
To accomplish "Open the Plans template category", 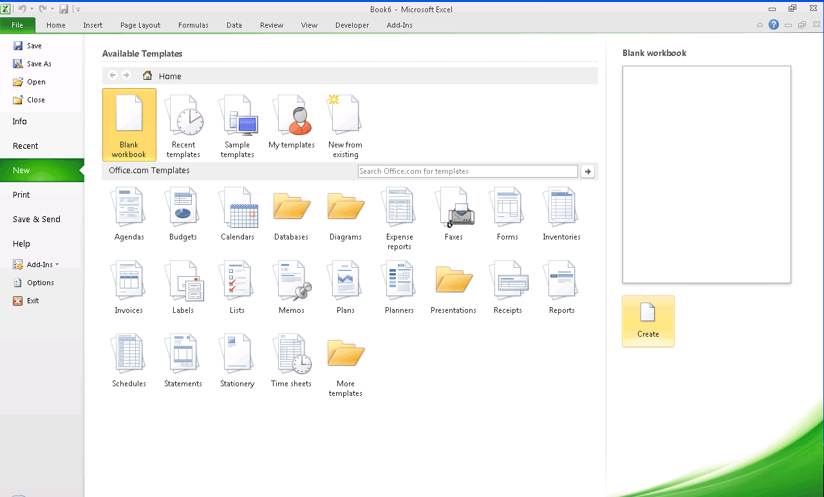I will [346, 286].
